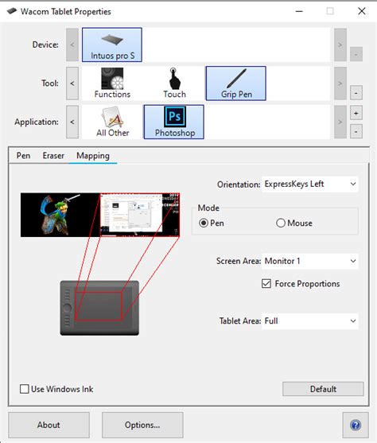Select the Functions tool icon

(x=112, y=84)
